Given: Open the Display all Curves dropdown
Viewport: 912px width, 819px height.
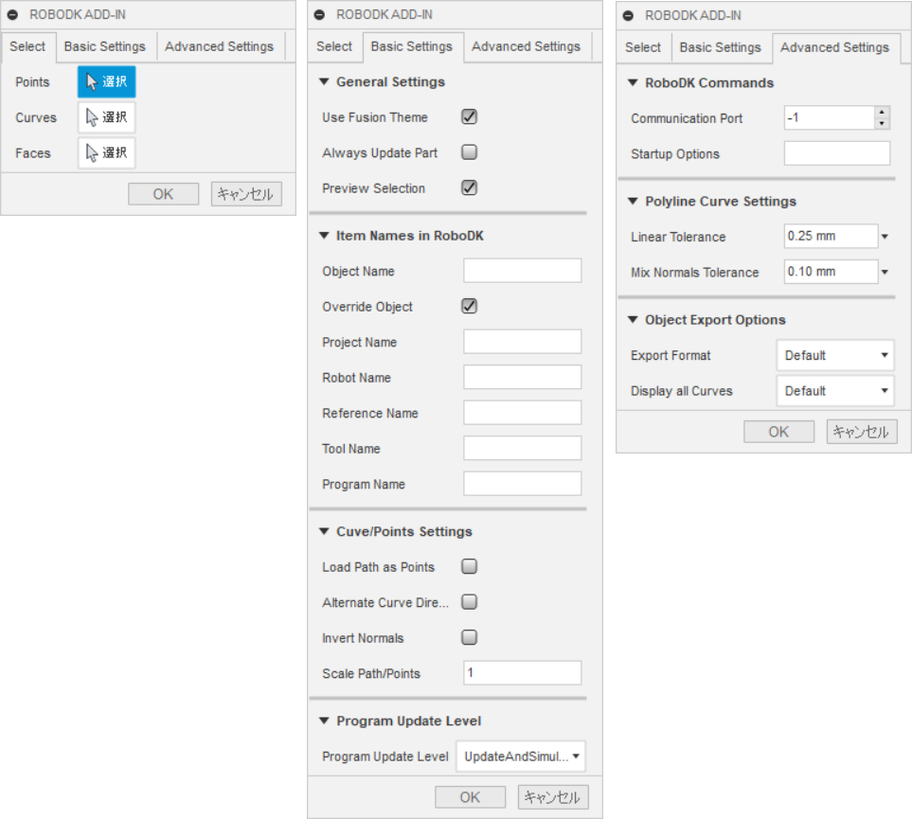Looking at the screenshot, I should [835, 391].
